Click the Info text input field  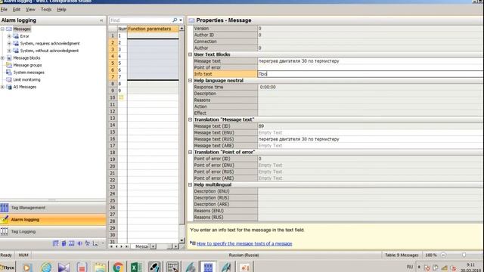pyautogui.click(x=371, y=74)
